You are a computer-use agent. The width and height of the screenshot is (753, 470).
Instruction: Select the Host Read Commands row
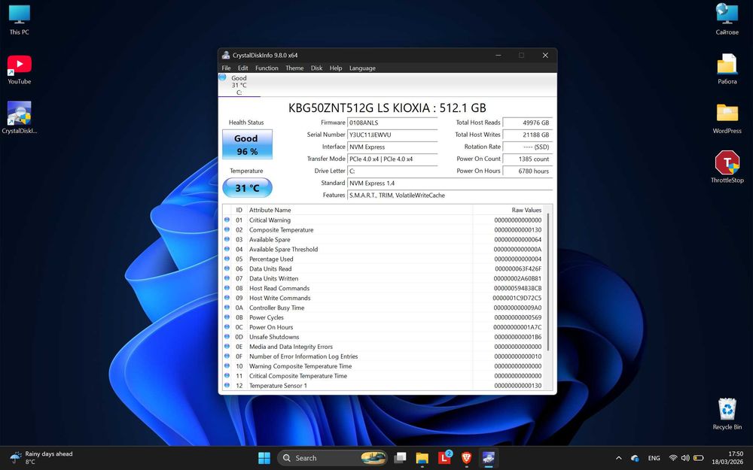384,288
